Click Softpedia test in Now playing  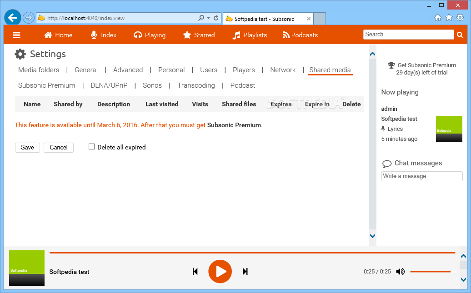[399, 119]
